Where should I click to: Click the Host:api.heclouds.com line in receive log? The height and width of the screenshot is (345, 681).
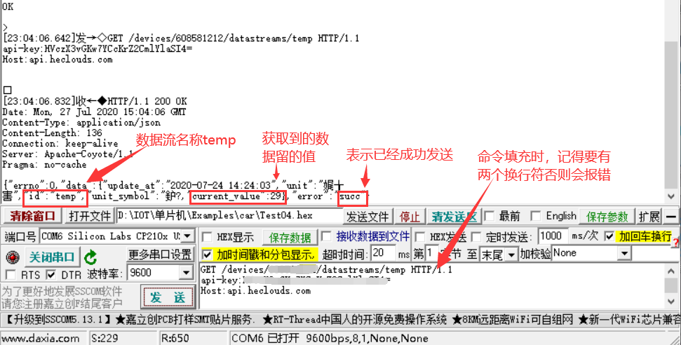(58, 60)
